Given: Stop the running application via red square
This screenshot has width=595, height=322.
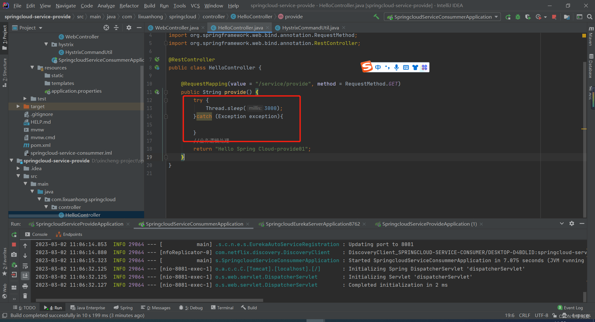Looking at the screenshot, I should (554, 17).
